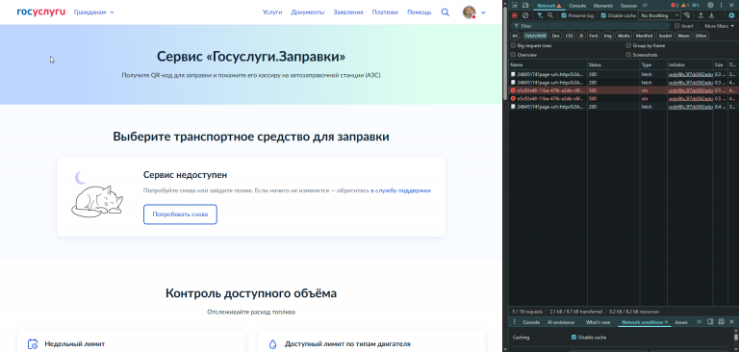Click the export HAR download icon

tap(712, 15)
